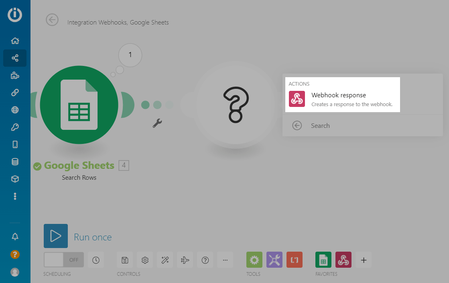Image resolution: width=449 pixels, height=283 pixels.
Task: Open the red Text parser brackets icon
Action: [295, 260]
